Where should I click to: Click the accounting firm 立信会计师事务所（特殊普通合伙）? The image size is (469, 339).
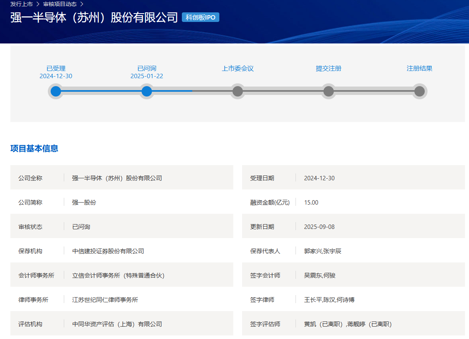118,275
